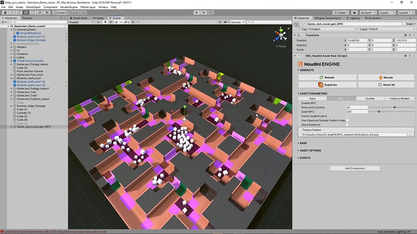Screen dimensions: 417x234
Task: Open scene camera settings icon
Action: 226,22
